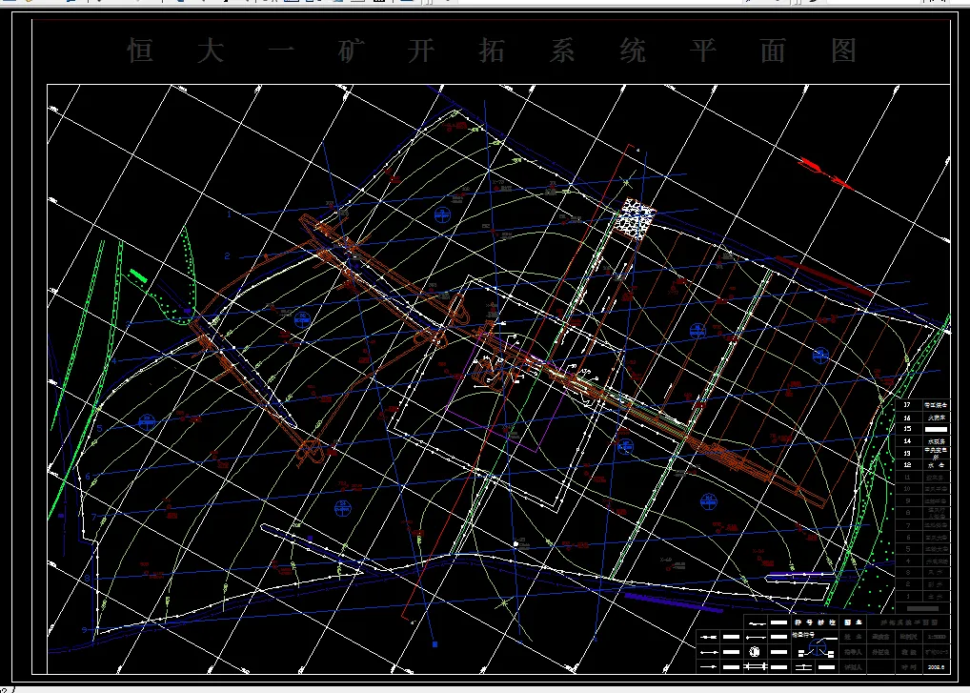
Task: Select the bright green rectangle marker
Action: coord(137,275)
